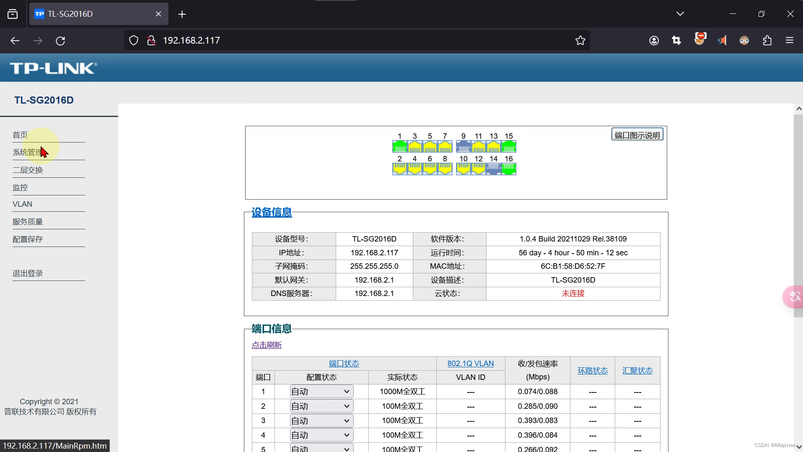Open the list all tabs chevron

tap(680, 14)
